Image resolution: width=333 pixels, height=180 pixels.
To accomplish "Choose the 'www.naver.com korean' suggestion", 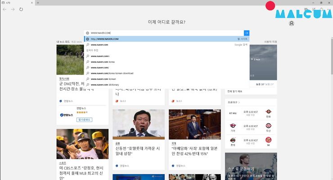I will pos(166,79).
